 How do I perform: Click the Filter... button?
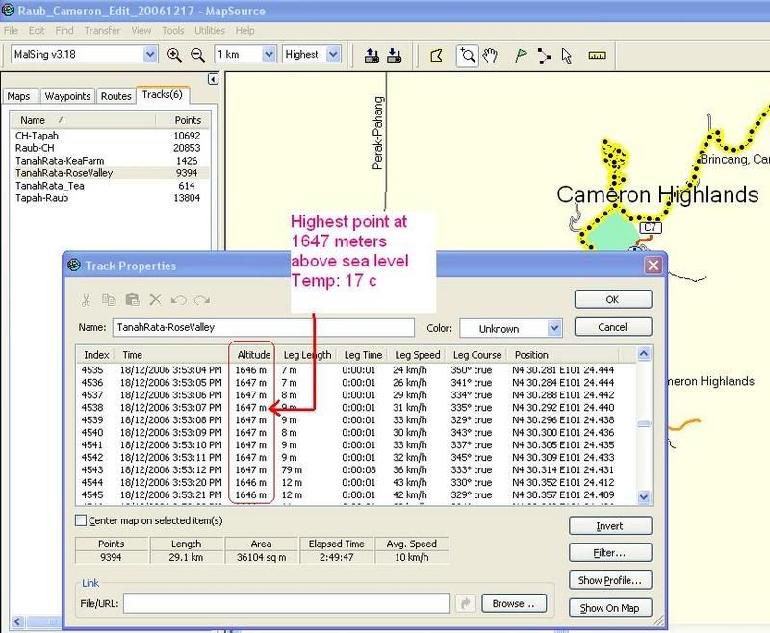point(610,553)
